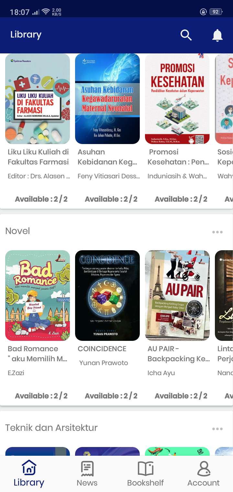Open the Bookshelf tab
This screenshot has width=233, height=492.
[x=146, y=474]
